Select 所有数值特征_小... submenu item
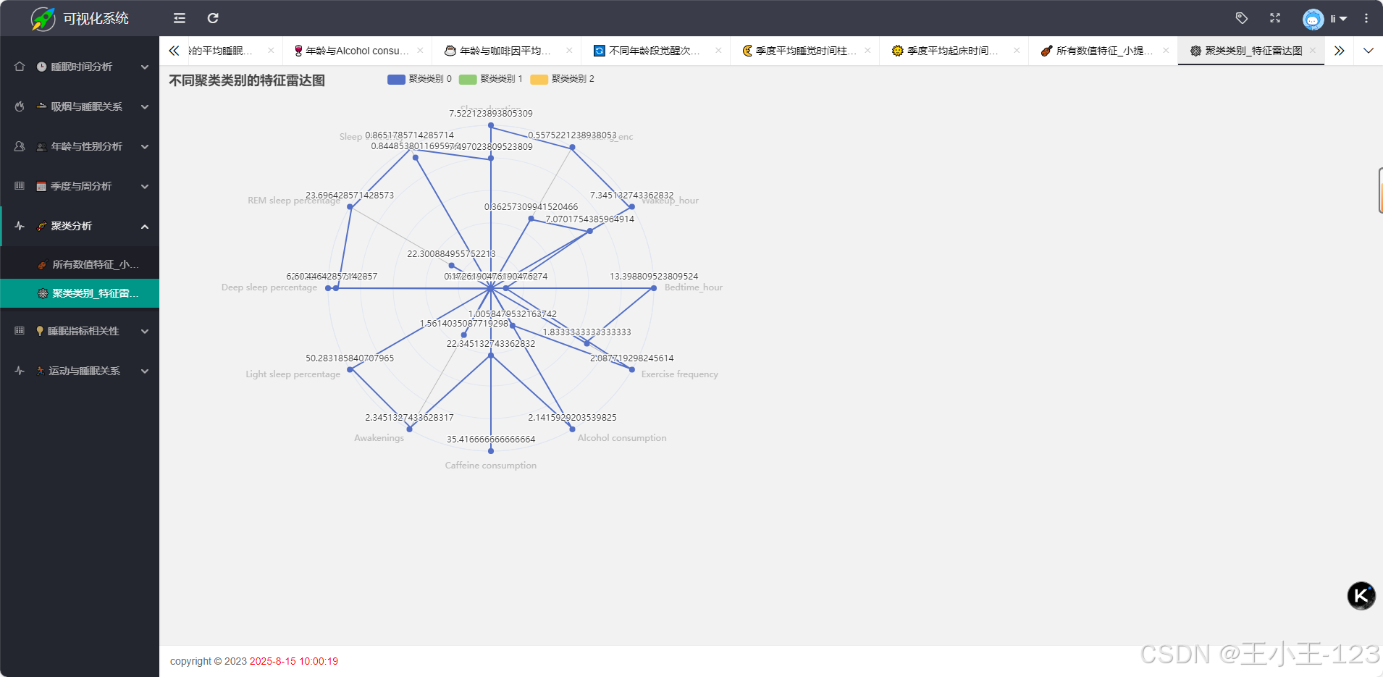Image resolution: width=1383 pixels, height=677 pixels. click(80, 264)
